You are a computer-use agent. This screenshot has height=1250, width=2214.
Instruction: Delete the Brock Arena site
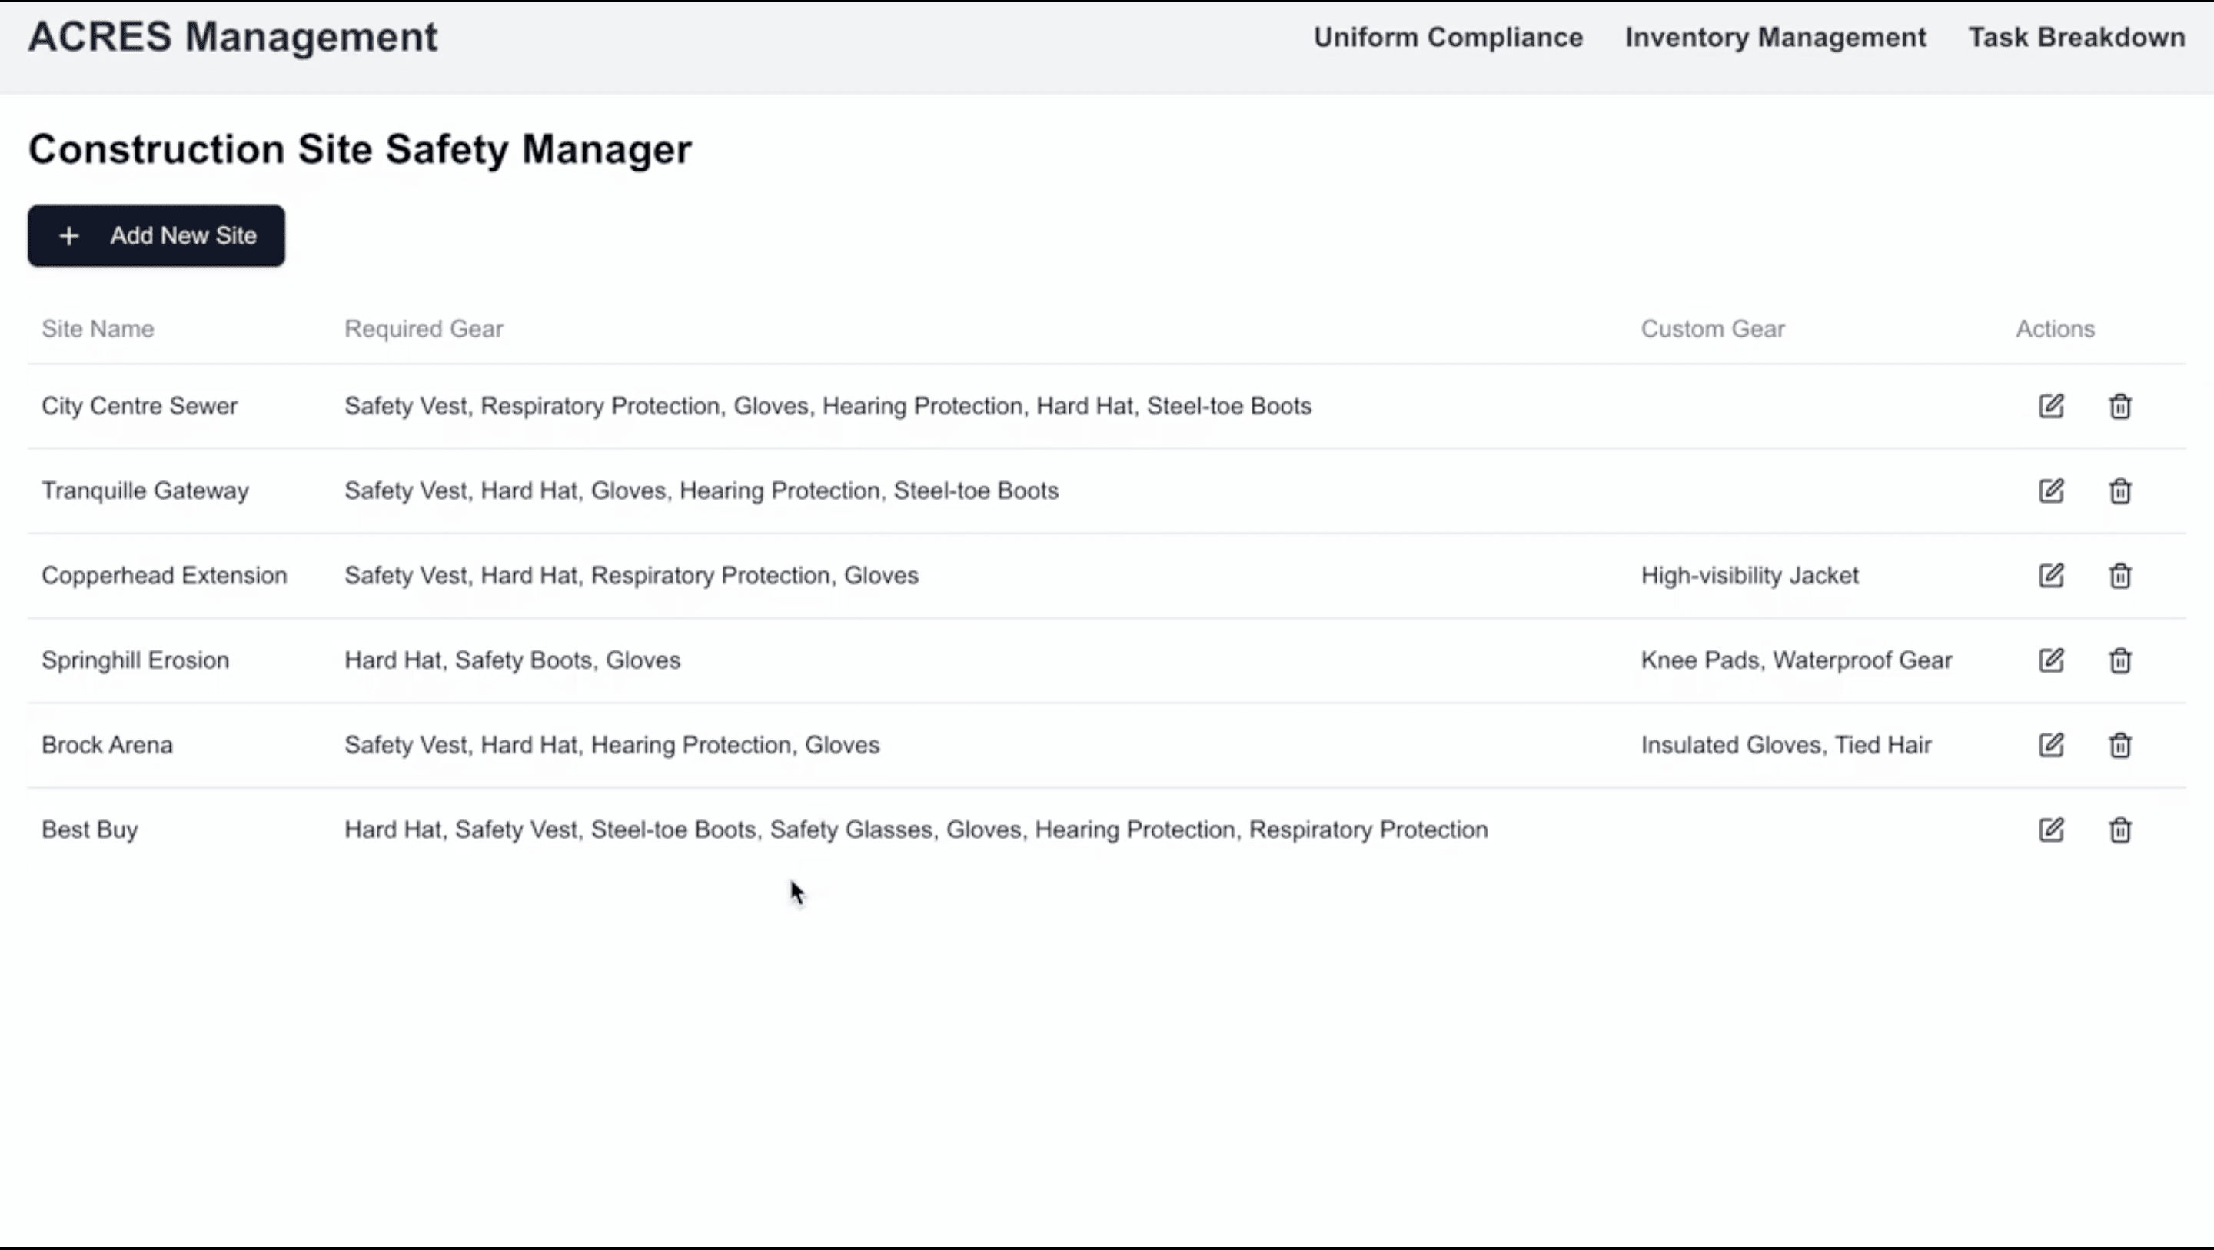tap(2119, 744)
